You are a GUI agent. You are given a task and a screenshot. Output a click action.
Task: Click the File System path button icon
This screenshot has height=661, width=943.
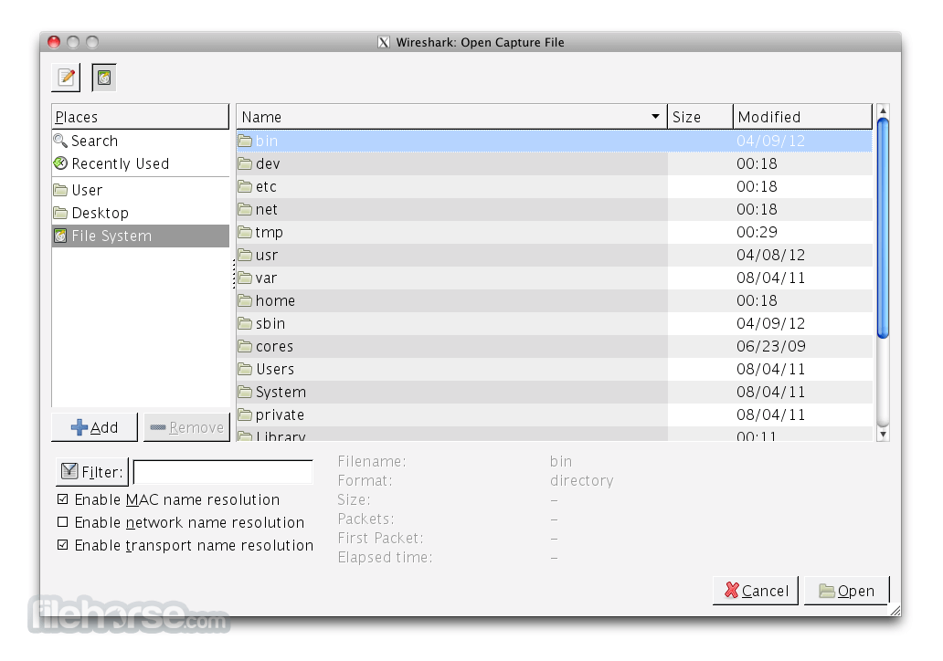click(104, 78)
